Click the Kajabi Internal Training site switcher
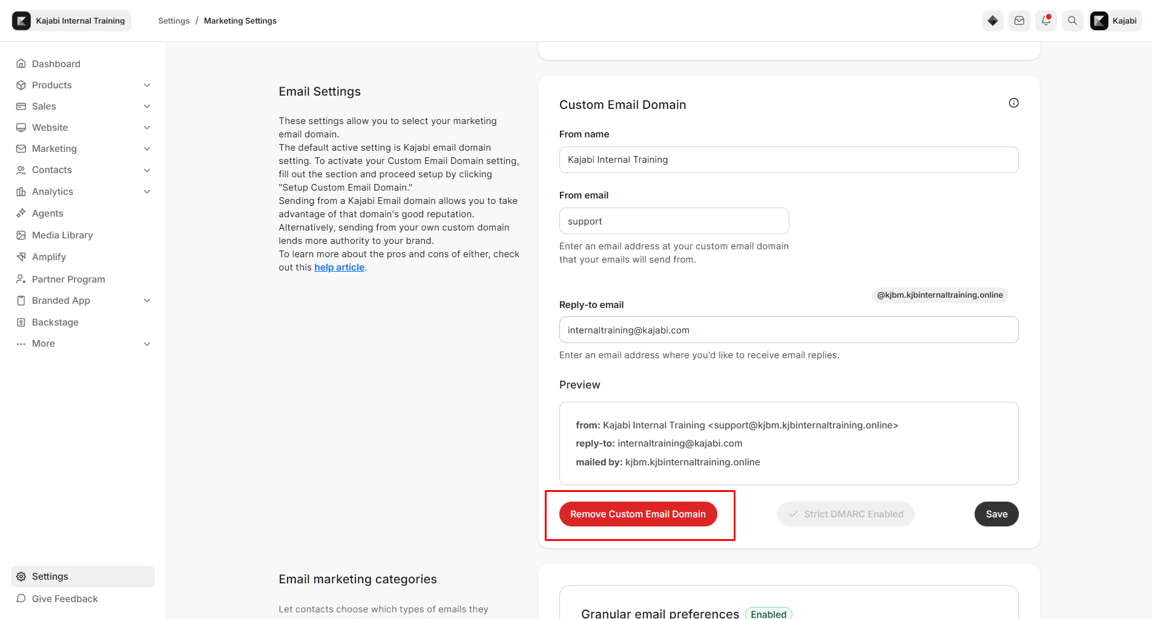This screenshot has width=1152, height=619. click(x=71, y=21)
